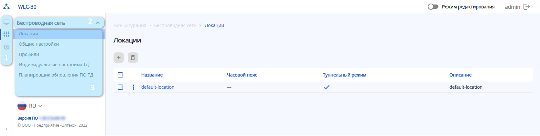Viewport: 540px width, 136px height.
Task: Collapse the sidebar with left arrow
Action: coord(6,129)
